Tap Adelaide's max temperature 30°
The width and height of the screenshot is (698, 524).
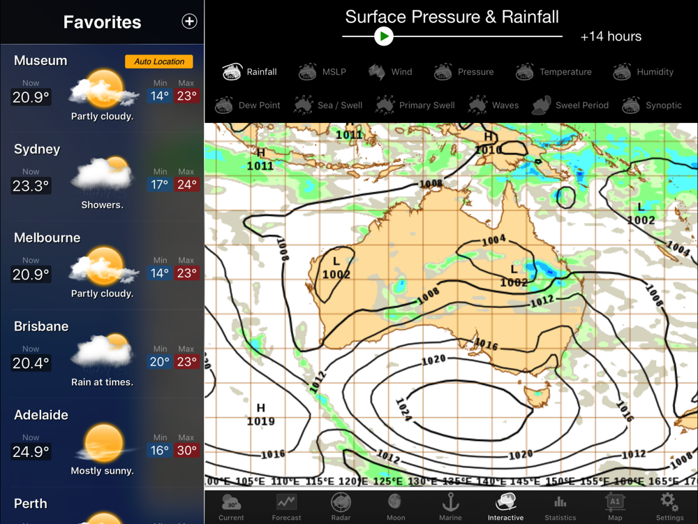point(186,451)
